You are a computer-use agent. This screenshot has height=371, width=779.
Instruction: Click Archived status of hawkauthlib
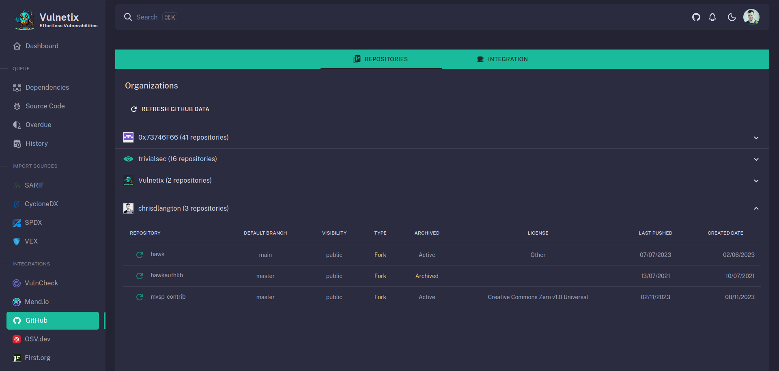click(x=427, y=276)
